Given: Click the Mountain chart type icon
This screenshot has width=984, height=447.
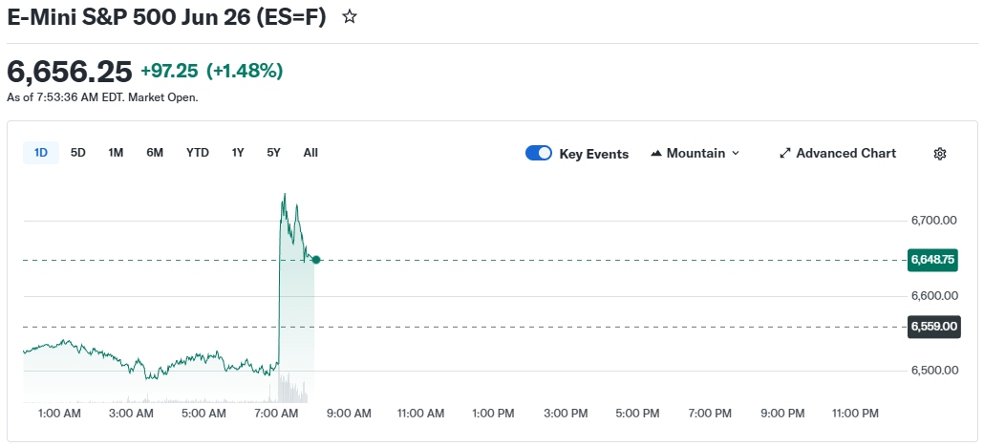Looking at the screenshot, I should [x=656, y=154].
